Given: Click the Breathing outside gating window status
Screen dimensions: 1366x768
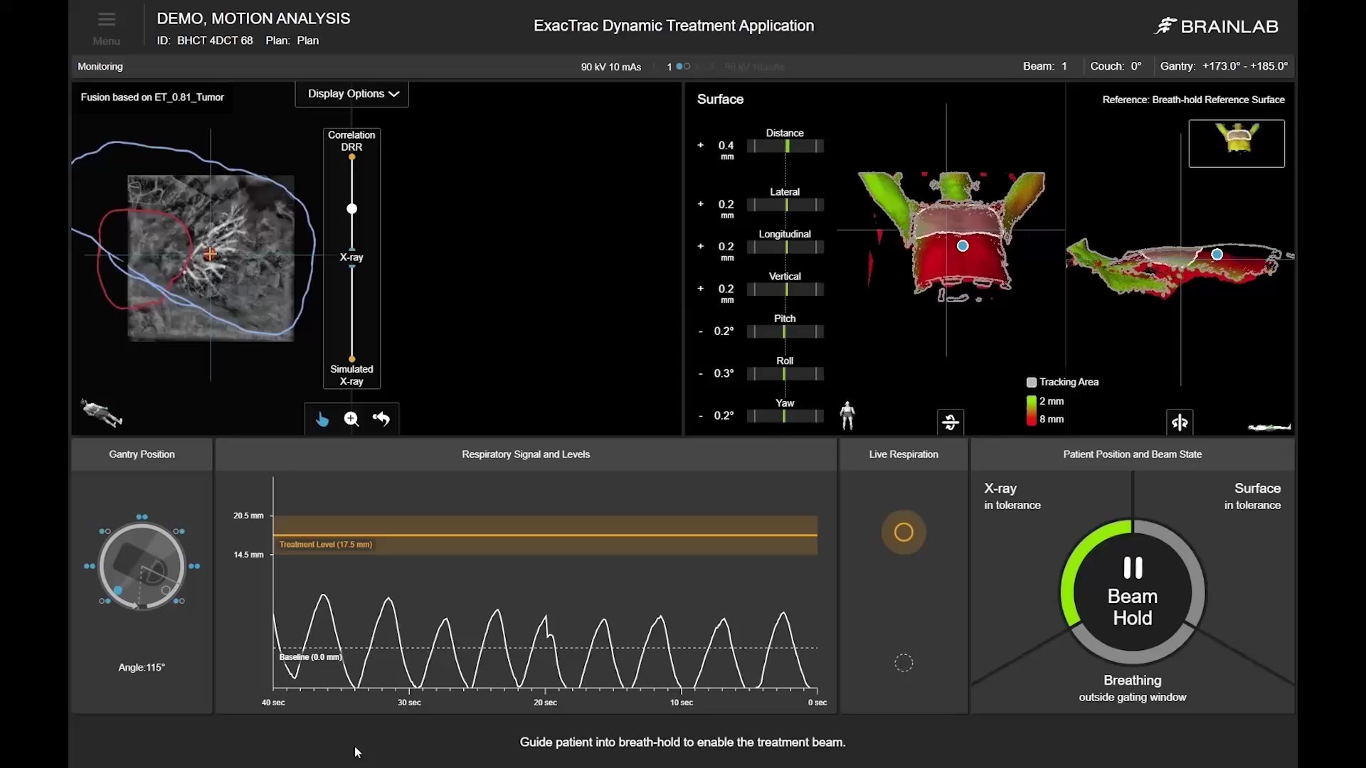Looking at the screenshot, I should click(1133, 688).
